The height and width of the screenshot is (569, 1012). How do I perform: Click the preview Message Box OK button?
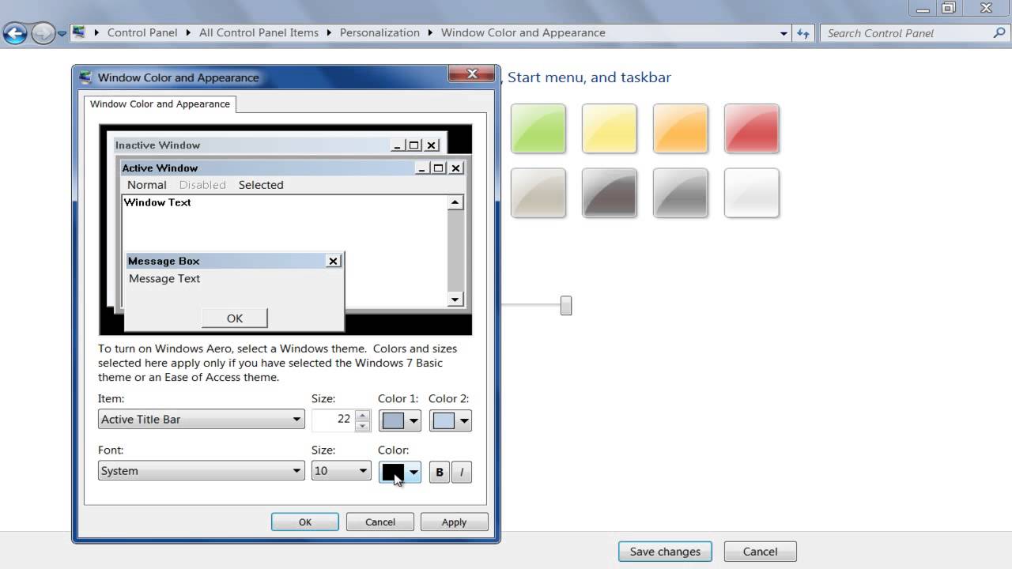point(235,318)
